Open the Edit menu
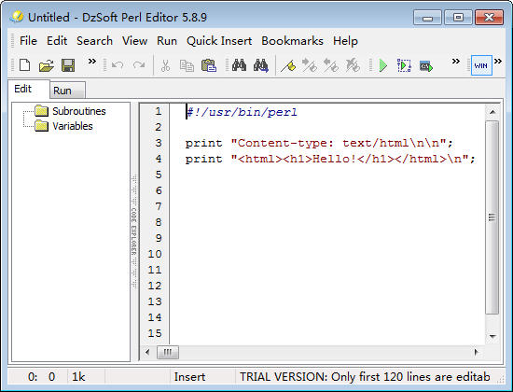 coord(57,41)
